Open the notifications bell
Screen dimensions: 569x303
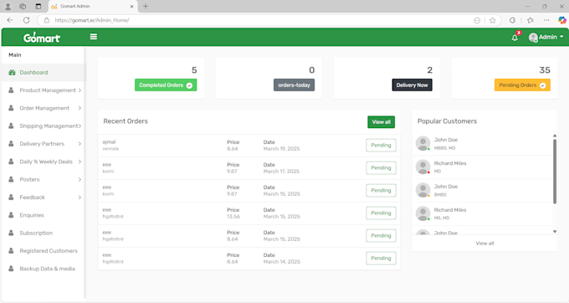tap(515, 38)
